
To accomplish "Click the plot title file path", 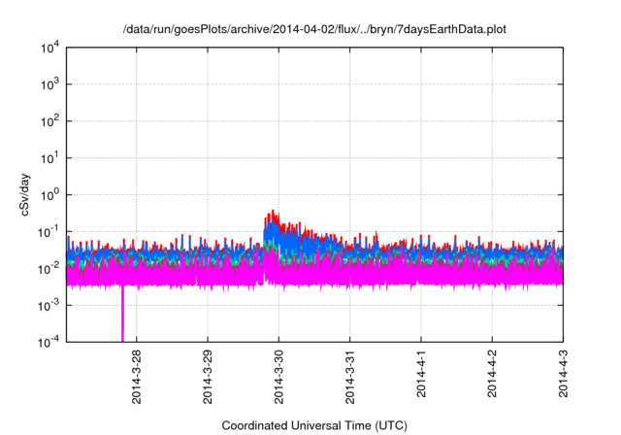I will tap(314, 29).
